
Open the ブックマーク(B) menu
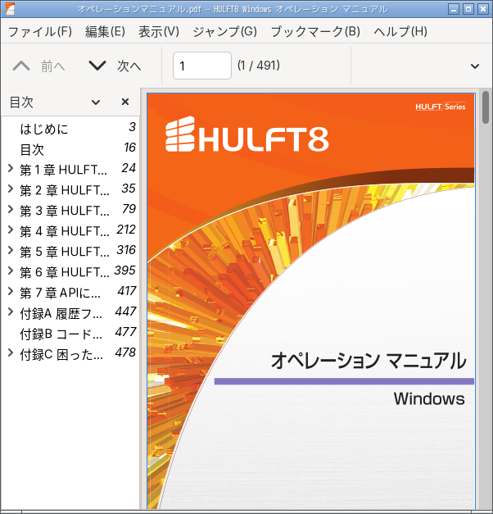pos(315,31)
